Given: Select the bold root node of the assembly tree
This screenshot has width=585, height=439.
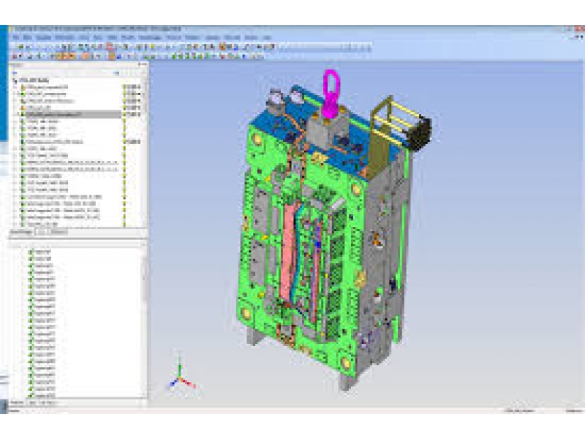Looking at the screenshot, I should (34, 80).
